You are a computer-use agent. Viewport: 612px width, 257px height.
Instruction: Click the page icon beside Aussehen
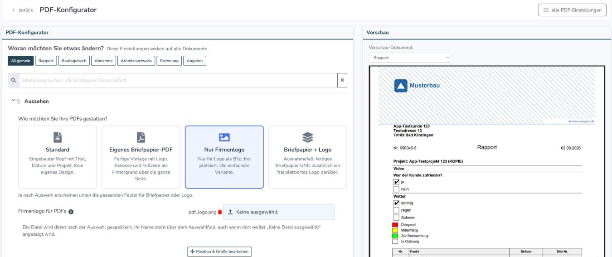point(19,101)
